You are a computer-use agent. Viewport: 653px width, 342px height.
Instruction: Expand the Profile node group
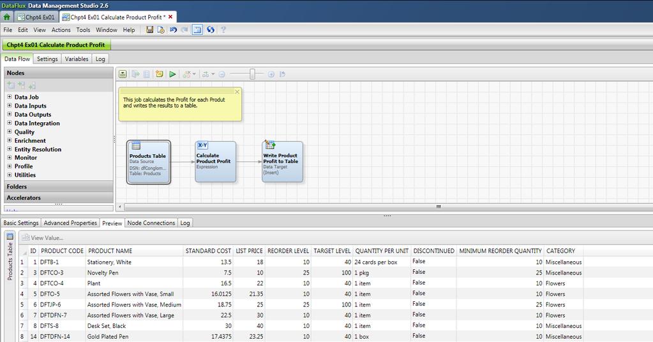9,166
